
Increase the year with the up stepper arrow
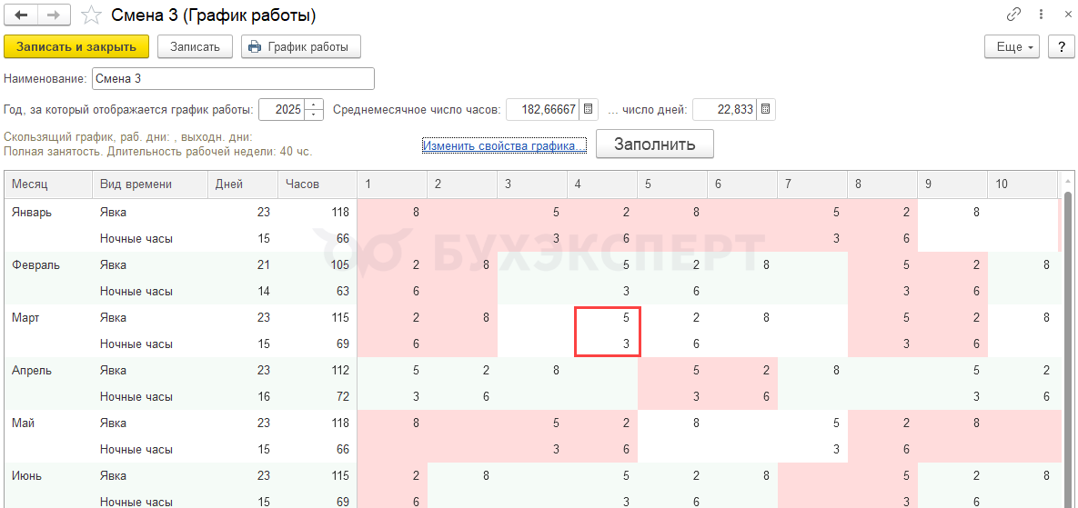(x=314, y=105)
